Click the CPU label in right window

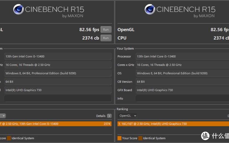click(x=122, y=38)
